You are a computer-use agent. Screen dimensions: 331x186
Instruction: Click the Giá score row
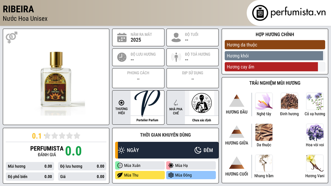pyautogui.click(x=82, y=177)
